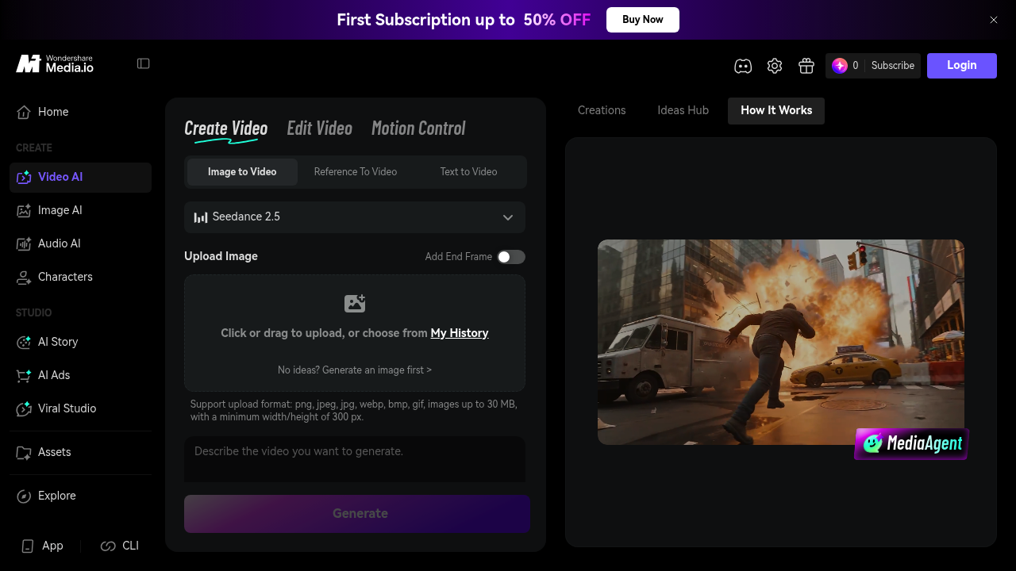Switch to the Edit Video tab
Viewport: 1016px width, 571px height.
point(320,128)
